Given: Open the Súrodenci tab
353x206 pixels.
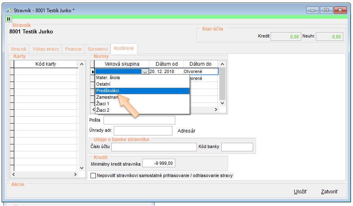Looking at the screenshot, I should coord(98,49).
